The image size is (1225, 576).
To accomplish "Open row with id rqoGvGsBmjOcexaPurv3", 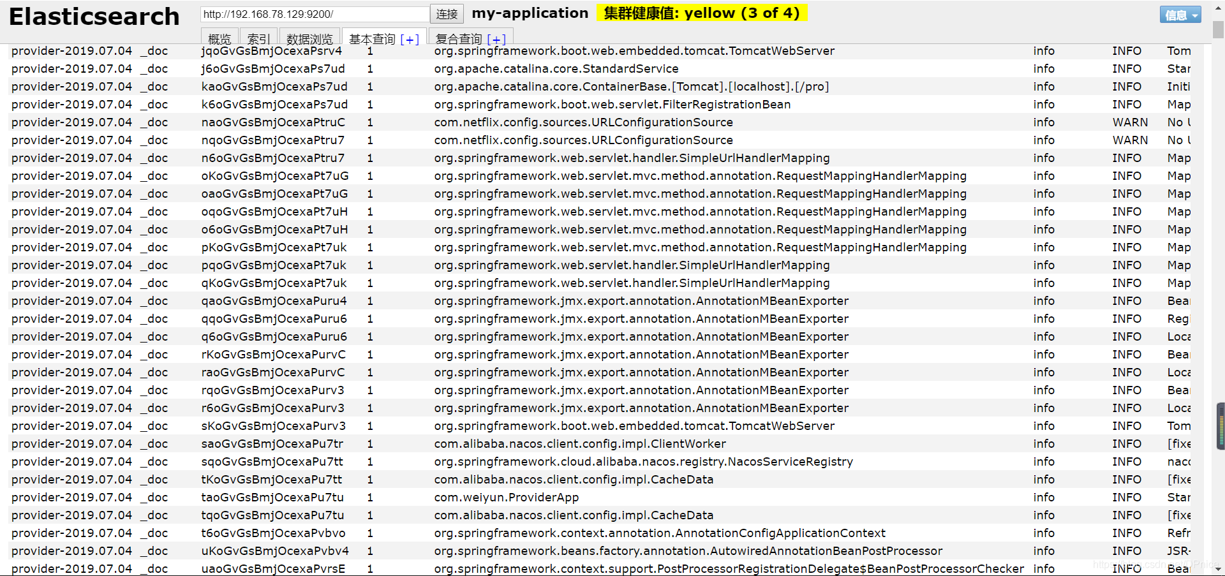I will click(x=273, y=390).
